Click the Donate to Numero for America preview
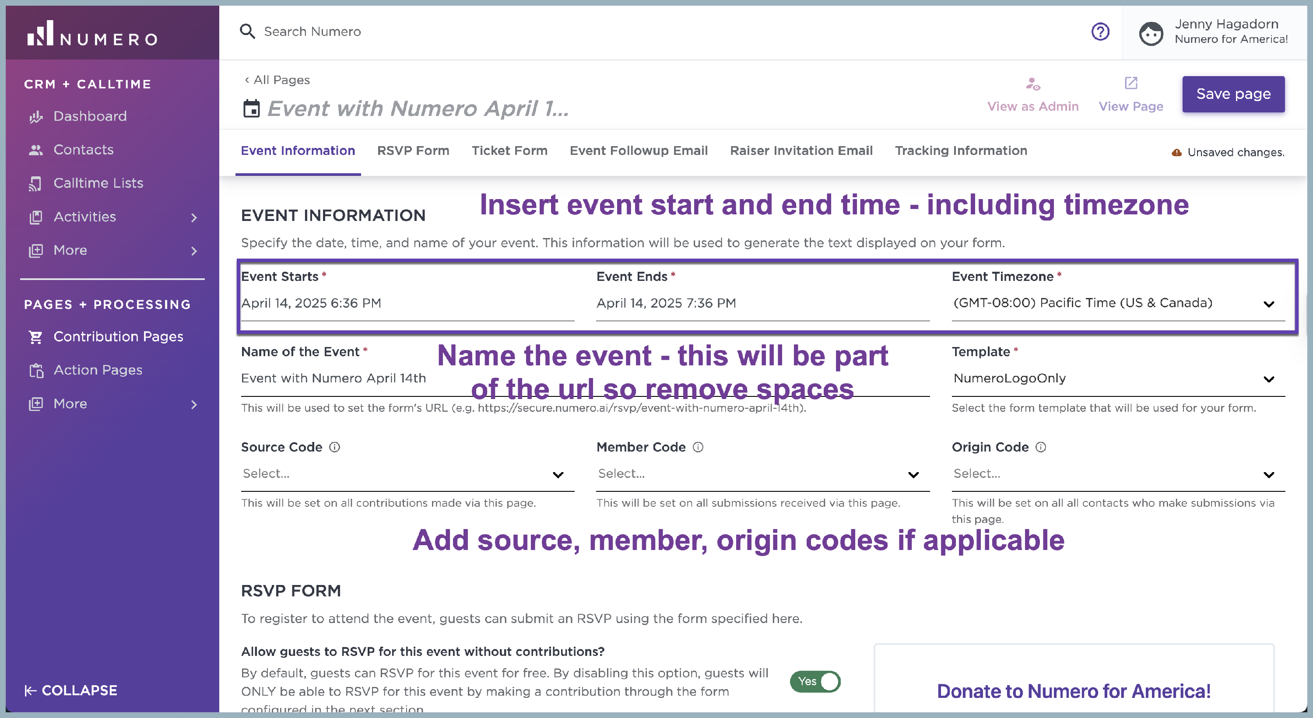This screenshot has height=718, width=1313. 1074,691
